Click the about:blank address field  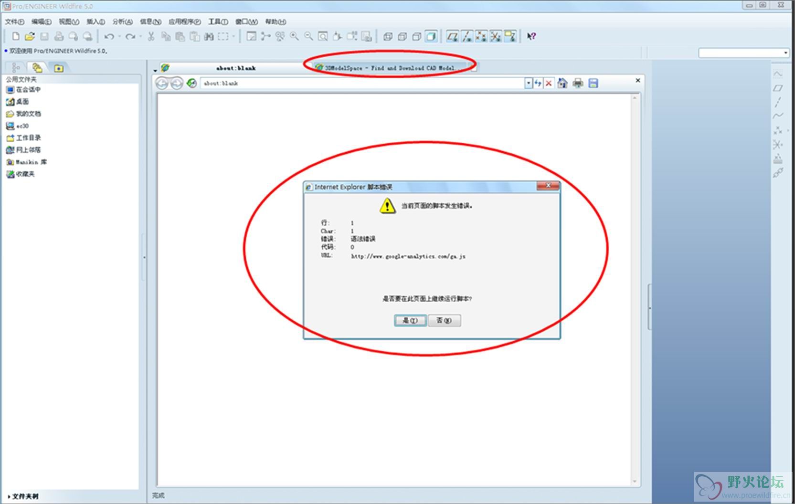pos(363,83)
